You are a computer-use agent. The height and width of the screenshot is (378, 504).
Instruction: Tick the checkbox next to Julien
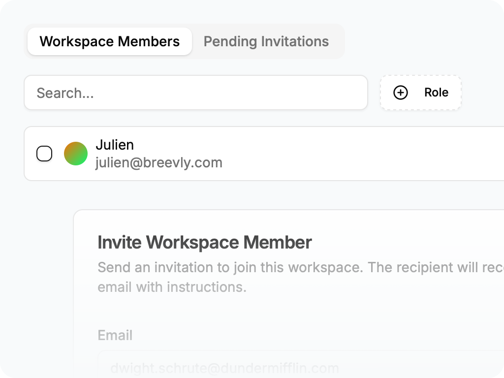44,154
